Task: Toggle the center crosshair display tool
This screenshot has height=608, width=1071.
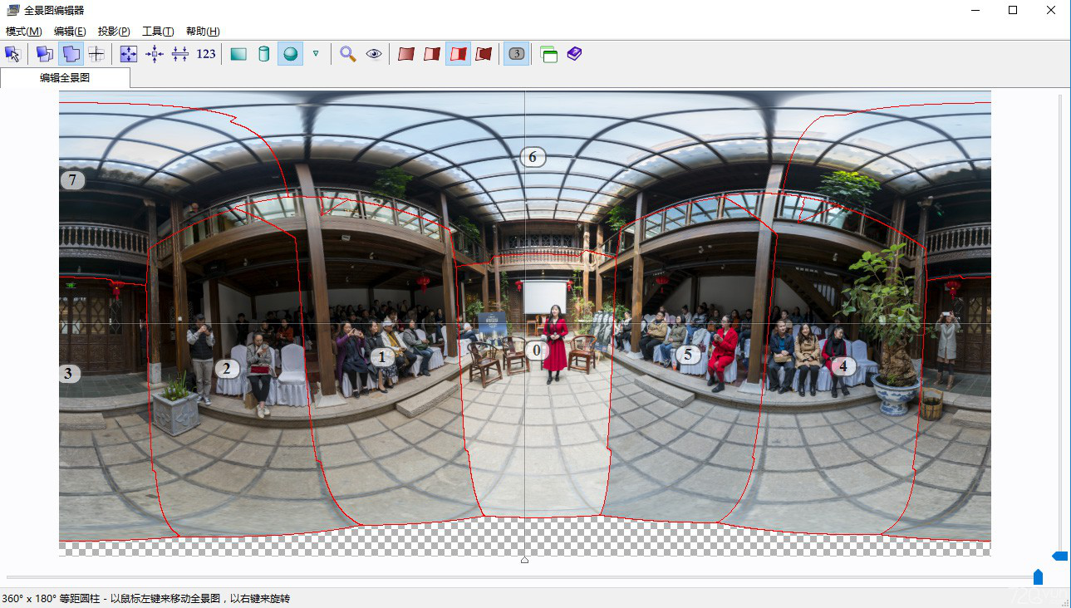Action: pyautogui.click(x=96, y=54)
